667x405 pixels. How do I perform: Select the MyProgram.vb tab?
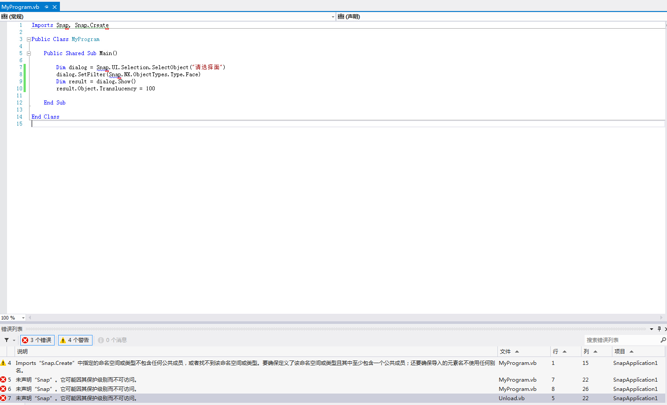pos(21,7)
